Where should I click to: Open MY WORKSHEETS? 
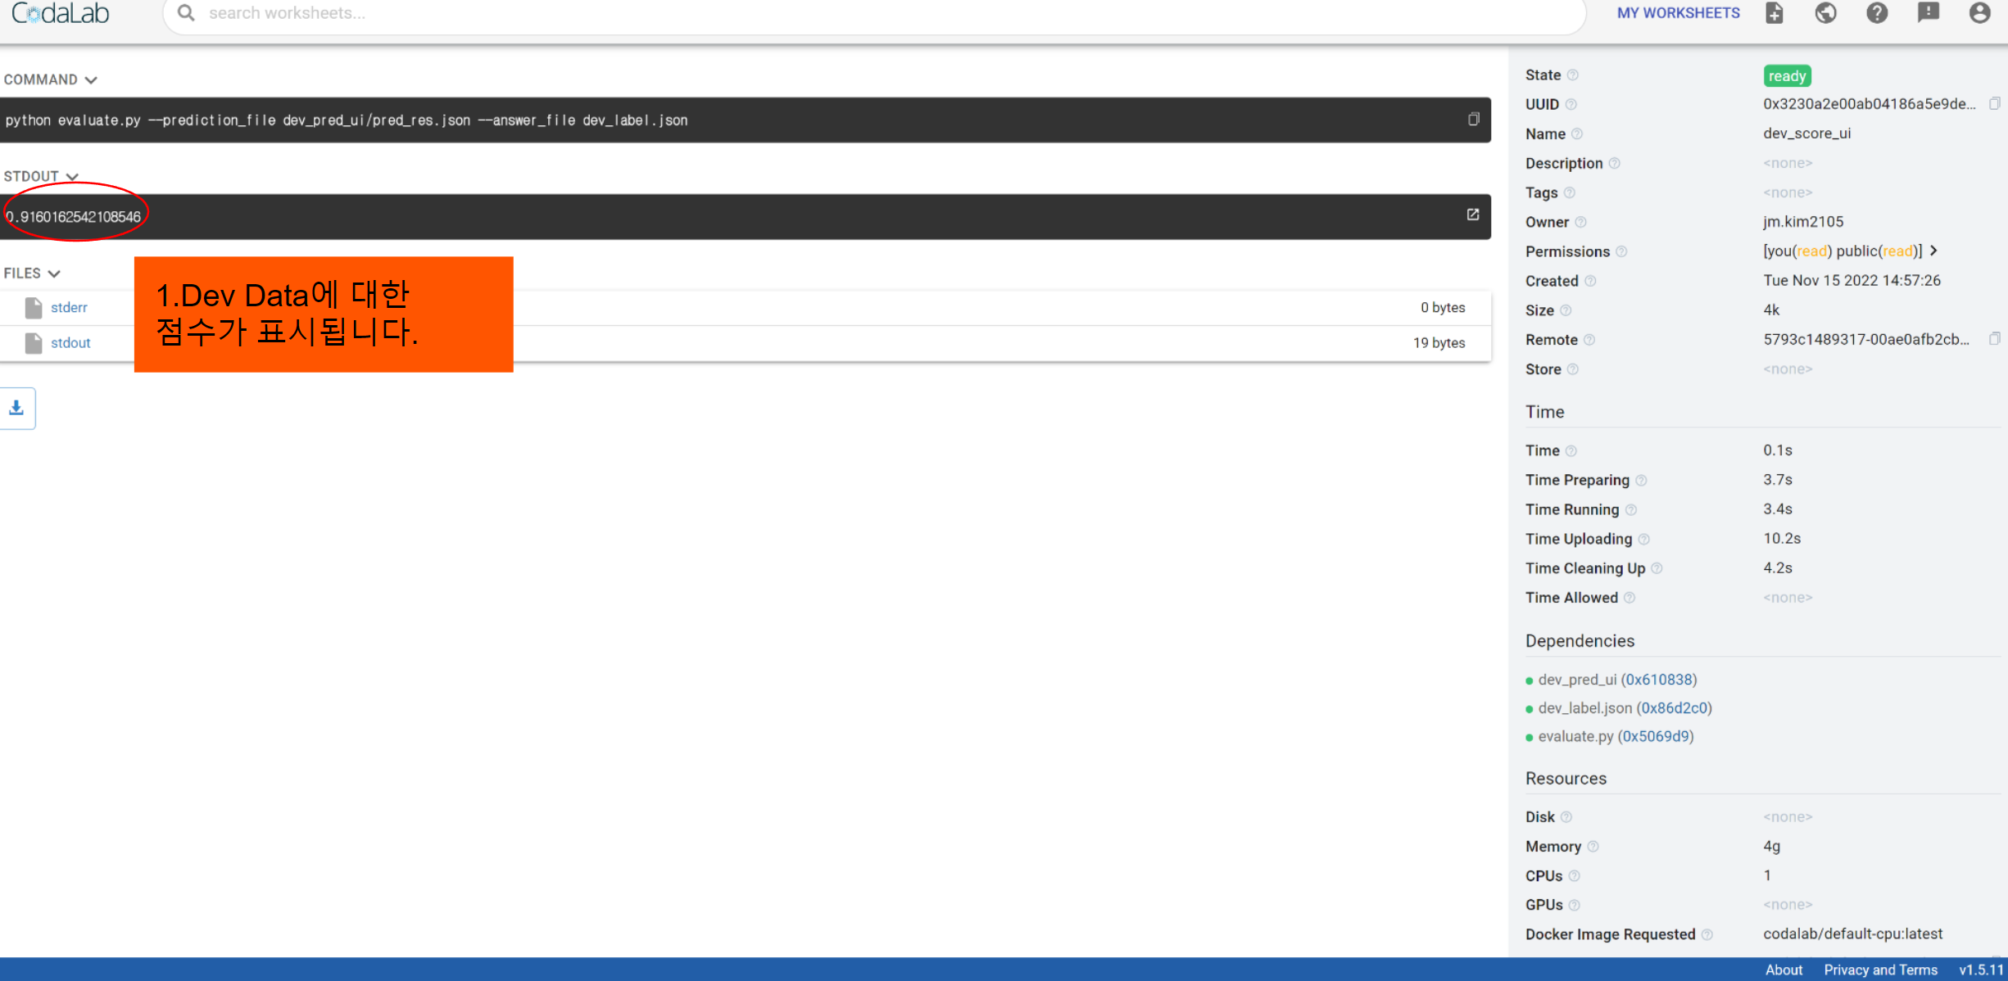pos(1678,13)
